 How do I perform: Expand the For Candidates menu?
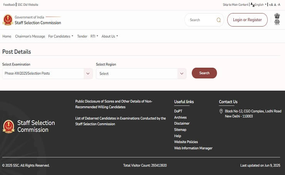click(61, 36)
